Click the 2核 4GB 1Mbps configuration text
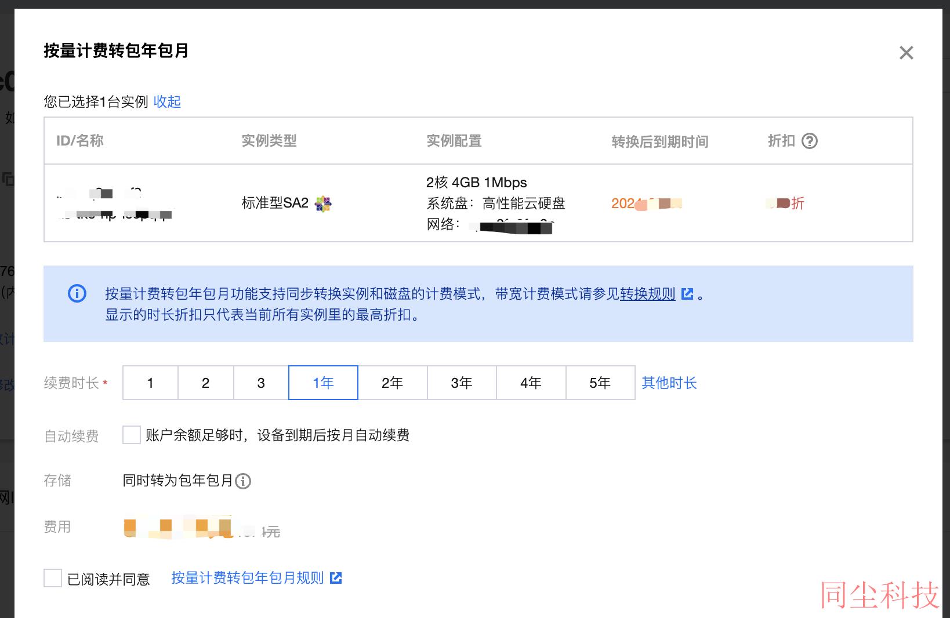Image resolution: width=950 pixels, height=618 pixels. point(476,183)
